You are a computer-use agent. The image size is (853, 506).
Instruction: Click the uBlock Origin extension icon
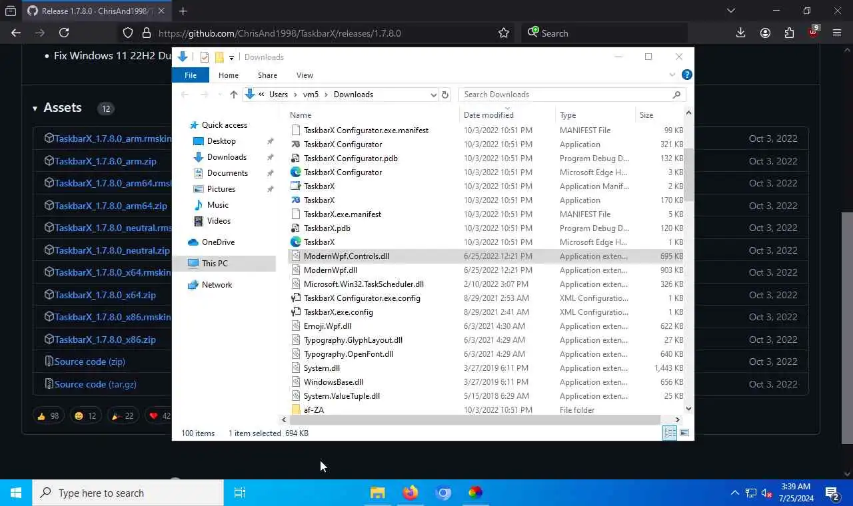pos(813,31)
